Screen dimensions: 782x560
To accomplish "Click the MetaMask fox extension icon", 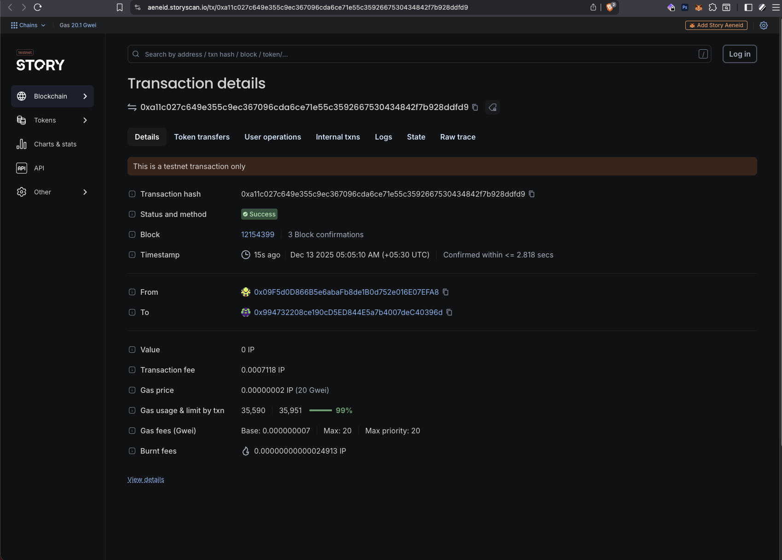I will [x=699, y=7].
